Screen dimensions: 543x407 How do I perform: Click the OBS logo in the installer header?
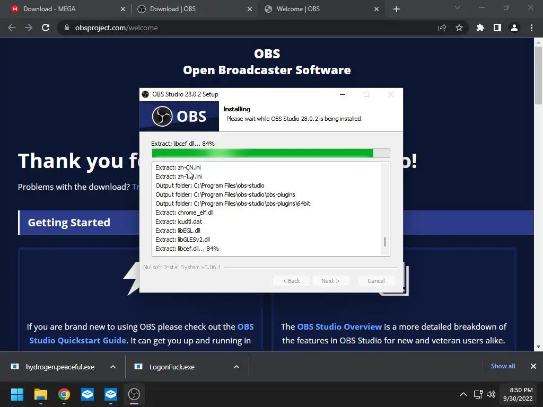click(179, 116)
